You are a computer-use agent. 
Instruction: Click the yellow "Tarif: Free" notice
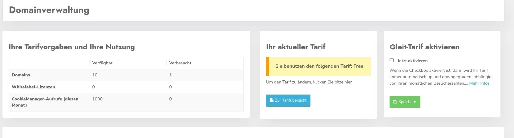click(319, 66)
